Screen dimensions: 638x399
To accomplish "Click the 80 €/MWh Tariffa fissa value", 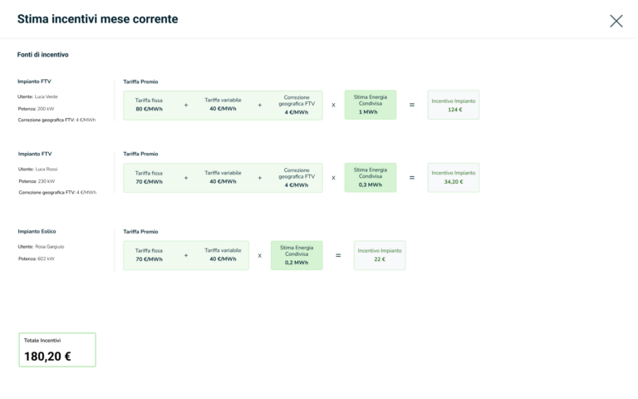I will point(150,105).
